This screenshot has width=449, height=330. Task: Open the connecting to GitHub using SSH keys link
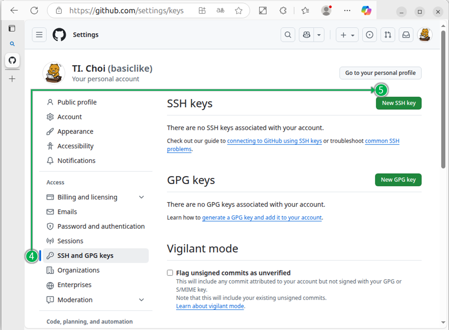(275, 141)
